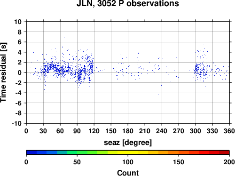This screenshot has width=235, height=176.
Task: Click the 'Time residual [s]' y-axis label
Action: 3,72
